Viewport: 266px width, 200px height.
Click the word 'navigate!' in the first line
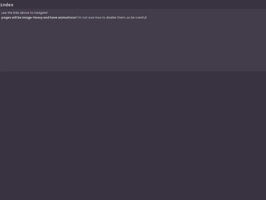41,13
